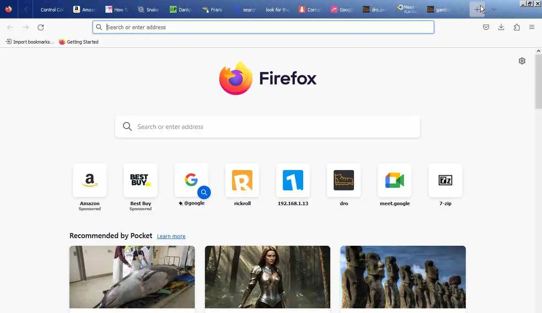This screenshot has height=313, width=542.
Task: Switch to the Snake tab
Action: coord(149,9)
